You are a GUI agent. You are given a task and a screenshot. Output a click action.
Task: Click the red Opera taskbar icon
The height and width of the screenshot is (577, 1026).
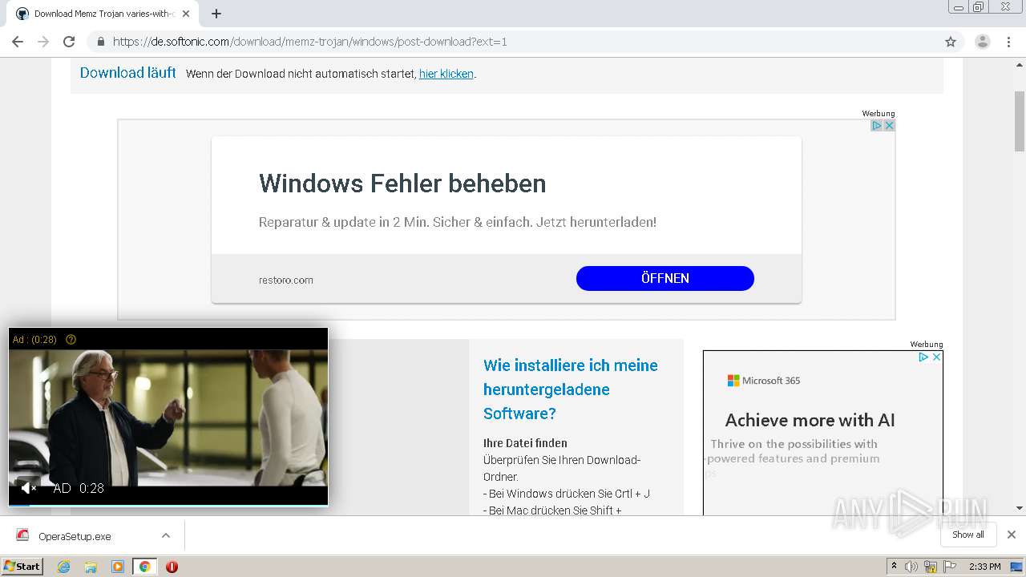pyautogui.click(x=172, y=567)
